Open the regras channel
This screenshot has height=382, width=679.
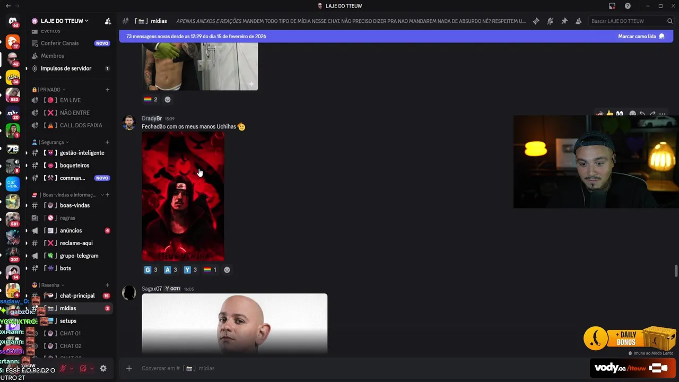pyautogui.click(x=71, y=218)
